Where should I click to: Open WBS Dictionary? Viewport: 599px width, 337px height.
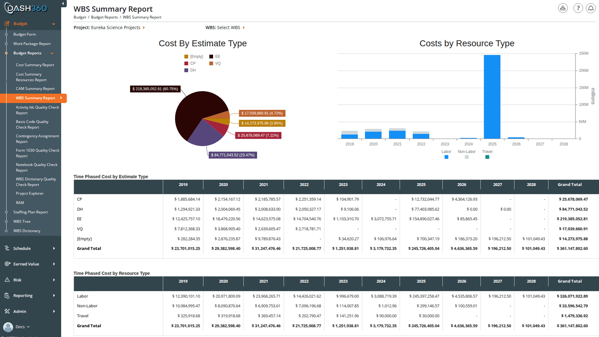point(27,231)
